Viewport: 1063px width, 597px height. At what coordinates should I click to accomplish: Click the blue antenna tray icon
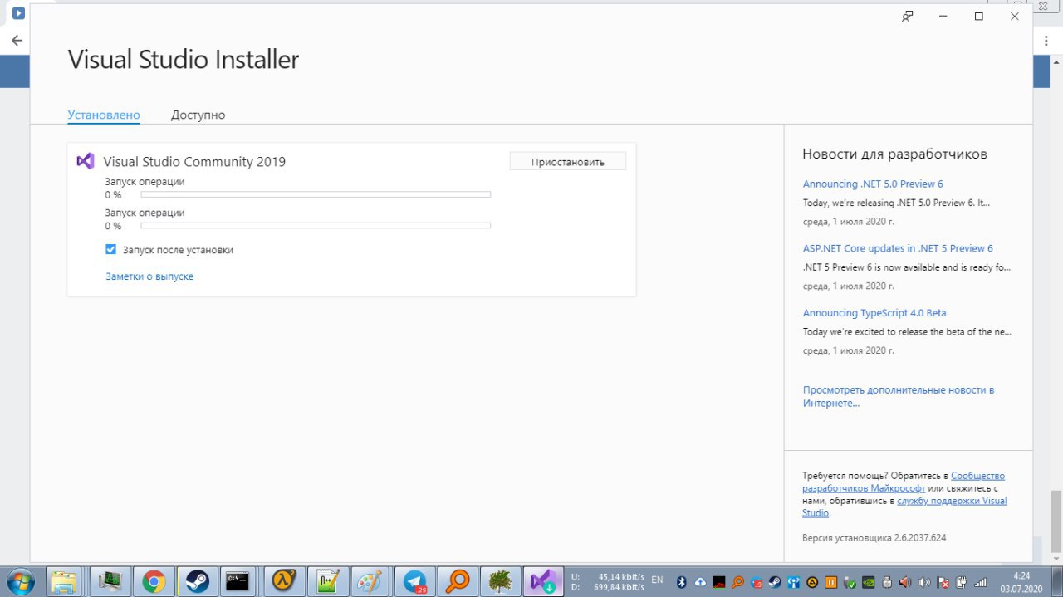point(794,582)
